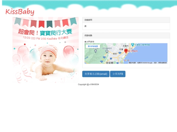
Task: Click the 吉安慶修院 grey marker on map
Action: click(x=107, y=51)
